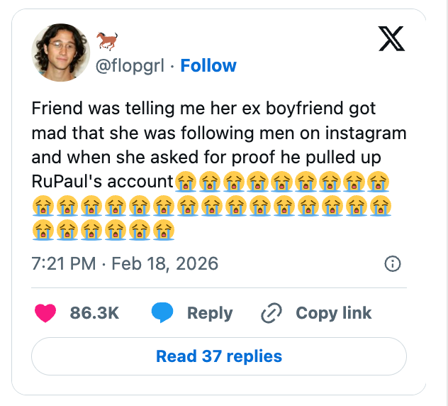Click the last crying emoji in bottom row
The width and height of the screenshot is (448, 406).
[164, 229]
